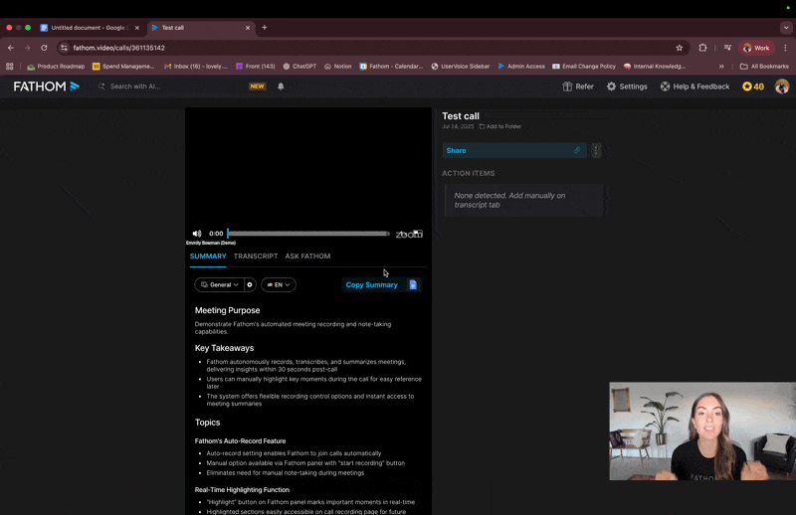This screenshot has width=796, height=515.
Task: Switch to the ASK FATHOM tab
Action: coord(307,257)
